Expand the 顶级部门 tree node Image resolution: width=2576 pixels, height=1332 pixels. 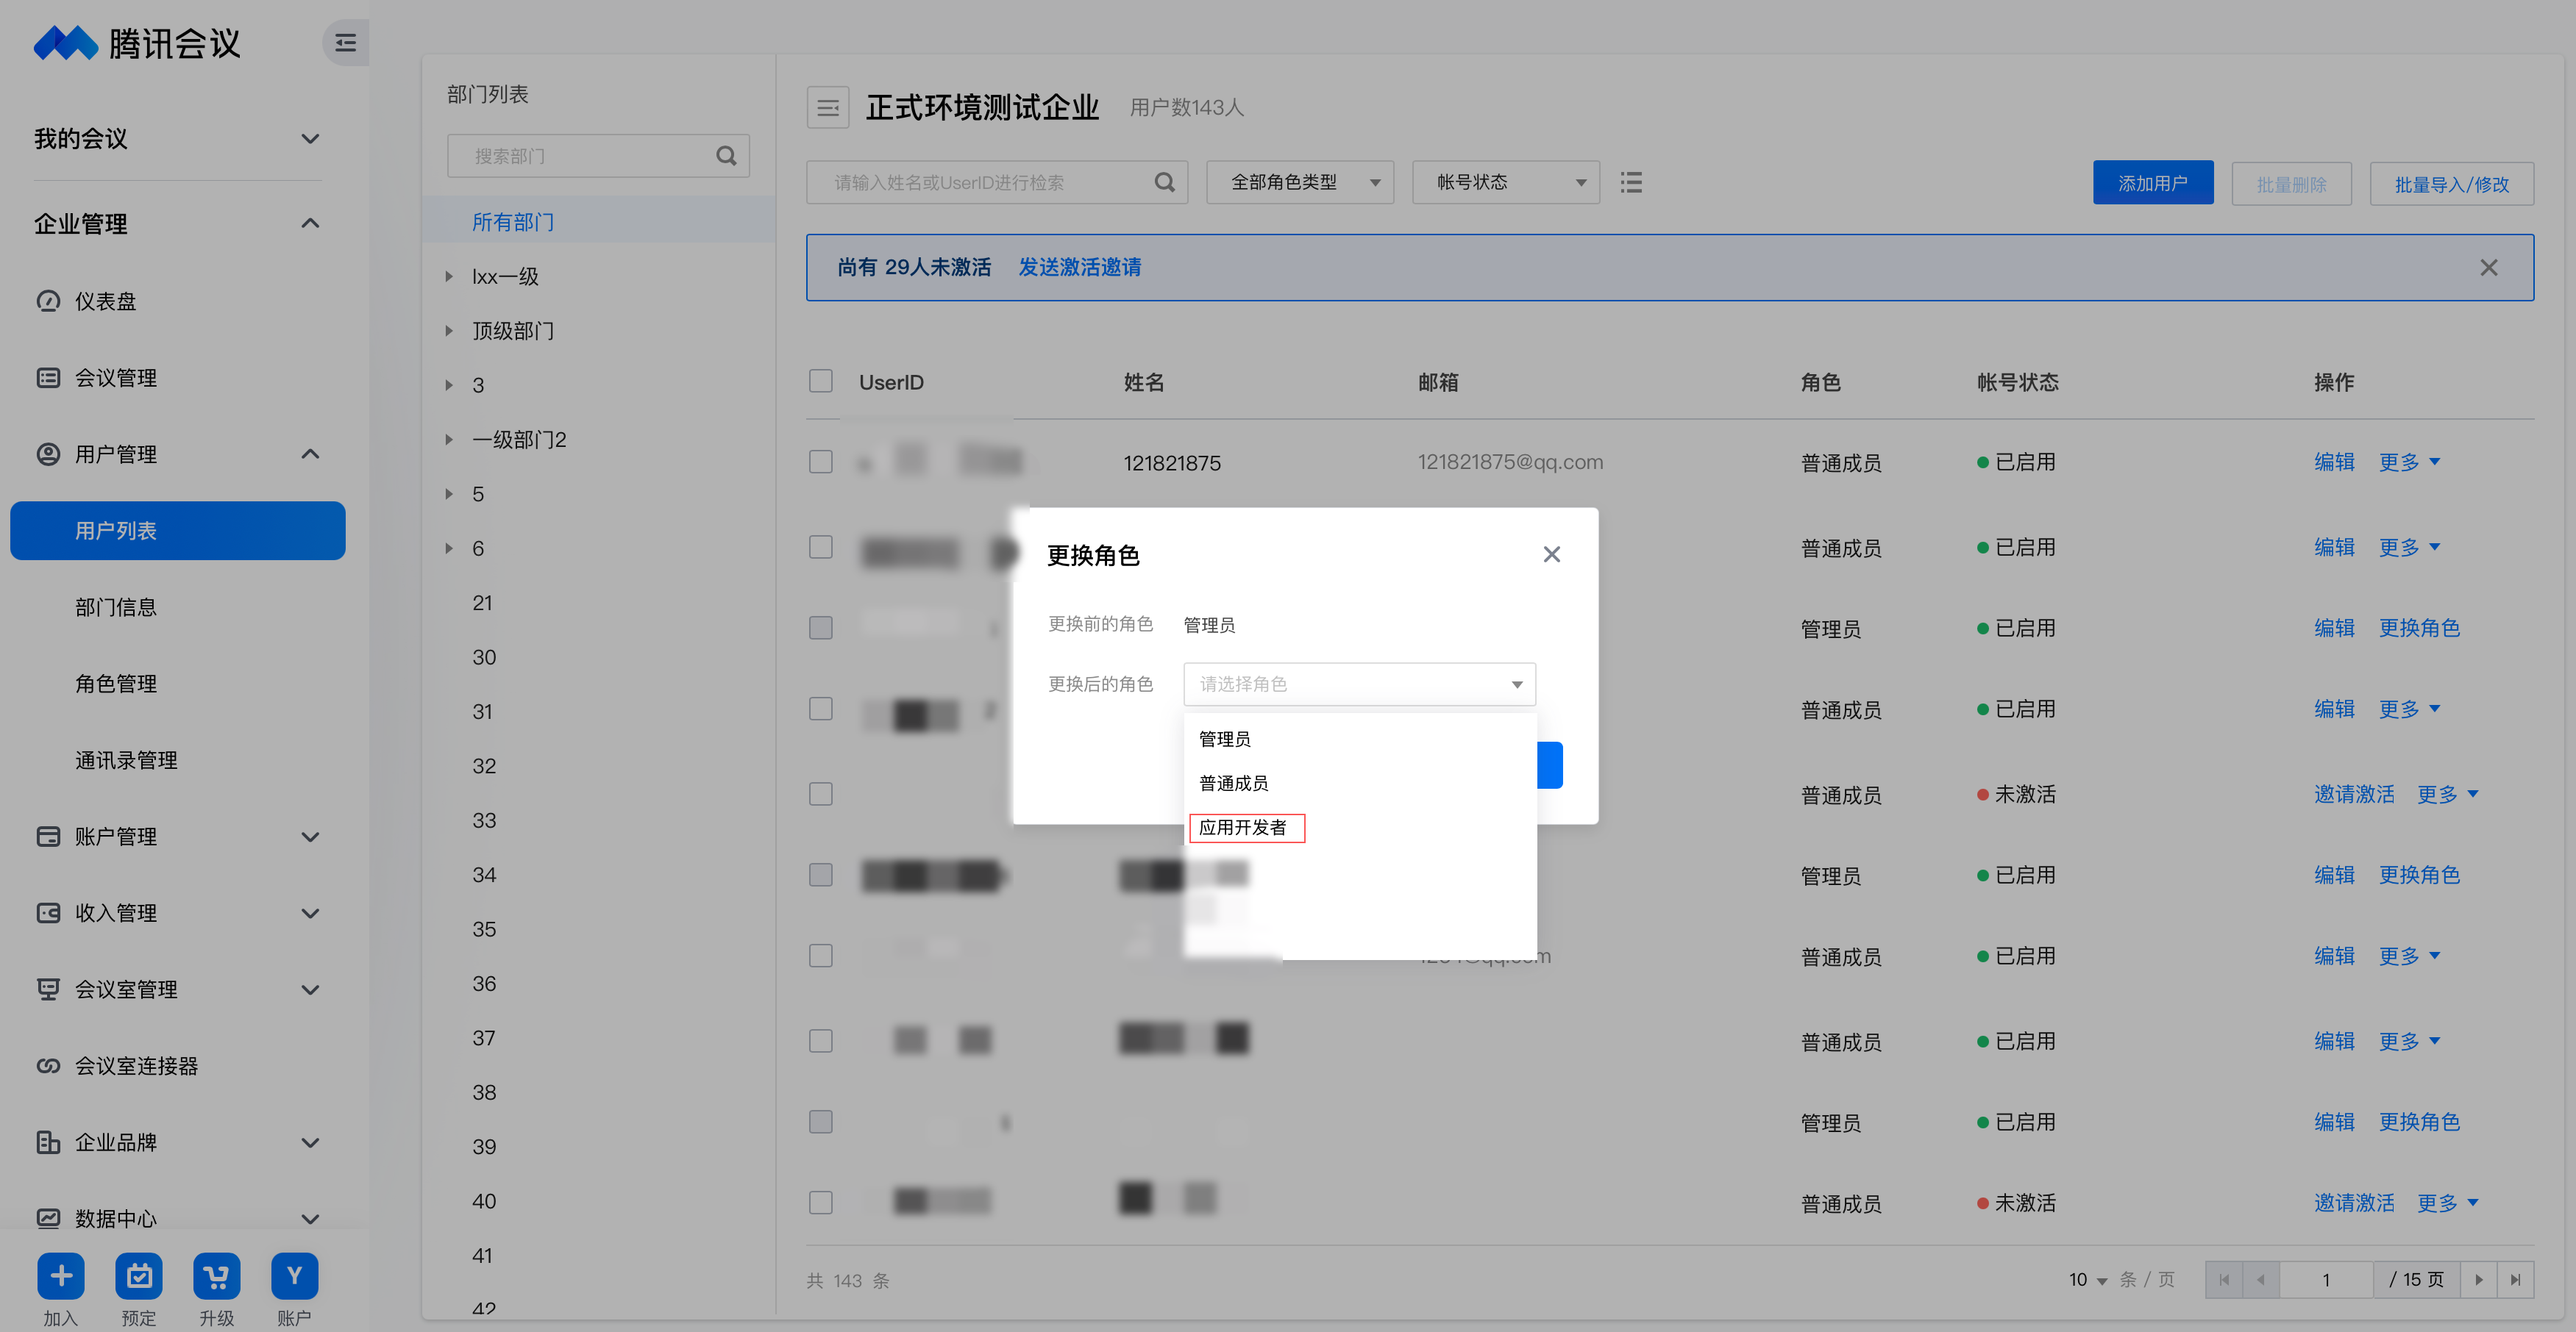coord(449,331)
